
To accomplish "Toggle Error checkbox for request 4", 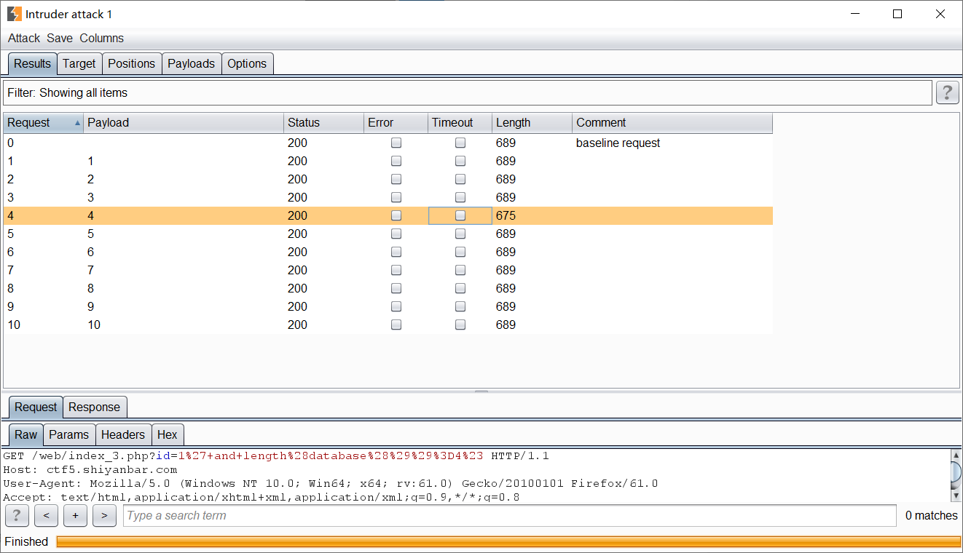I will pyautogui.click(x=396, y=216).
